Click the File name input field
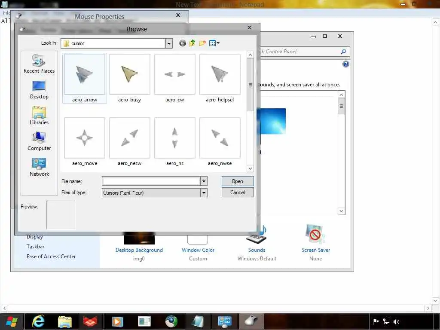 click(x=151, y=181)
